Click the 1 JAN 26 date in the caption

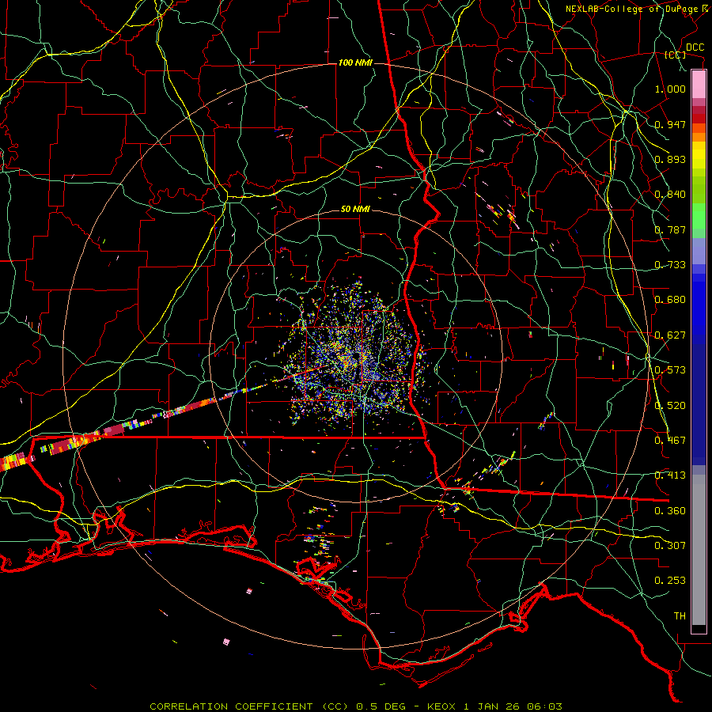[492, 706]
